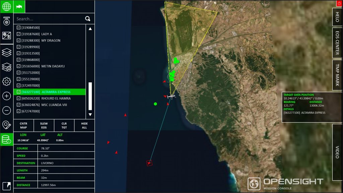Click the HIDE ALL button
The width and height of the screenshot is (343, 193).
click(84, 125)
